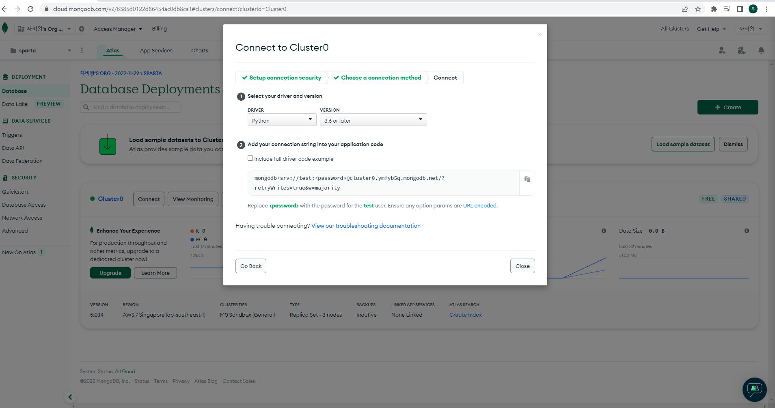
Task: Open organization settings gear icon
Action: 82,29
